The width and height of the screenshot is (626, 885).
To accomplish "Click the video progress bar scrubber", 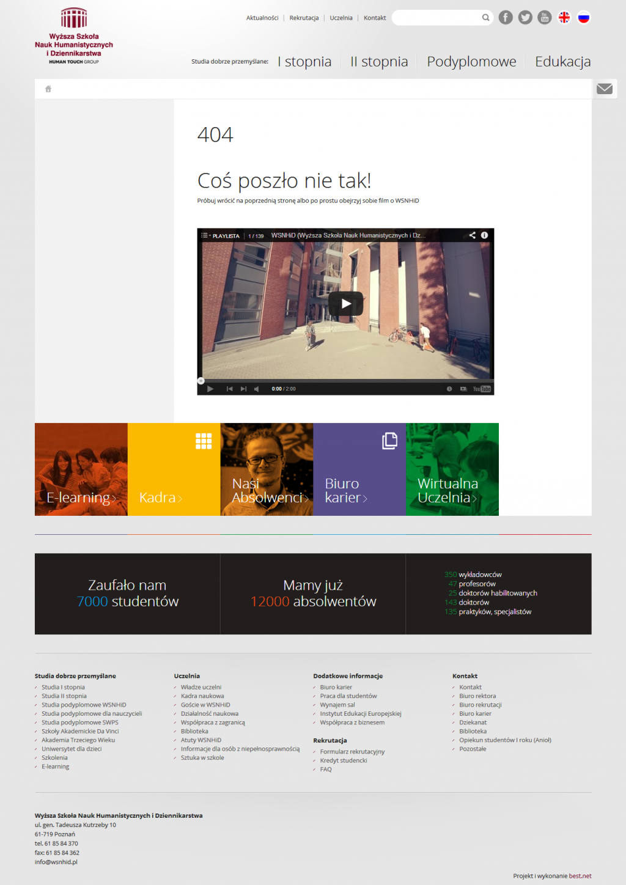I will 201,381.
